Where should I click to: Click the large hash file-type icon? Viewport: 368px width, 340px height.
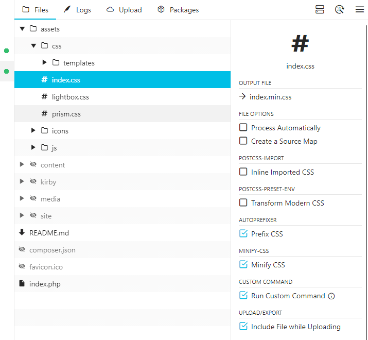tap(300, 43)
